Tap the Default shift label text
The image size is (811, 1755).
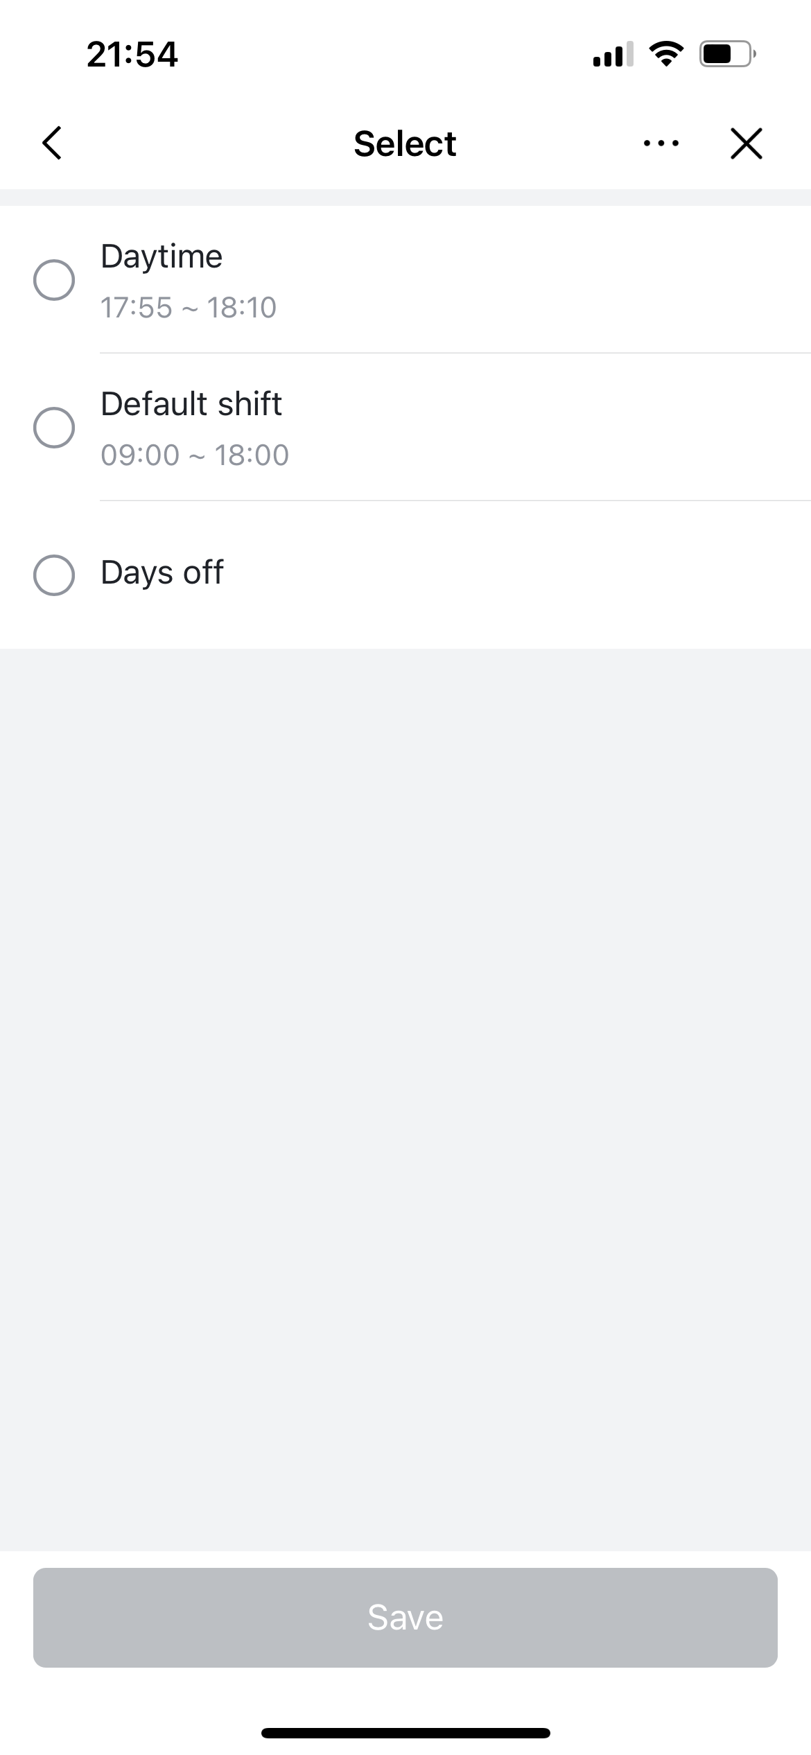coord(191,404)
